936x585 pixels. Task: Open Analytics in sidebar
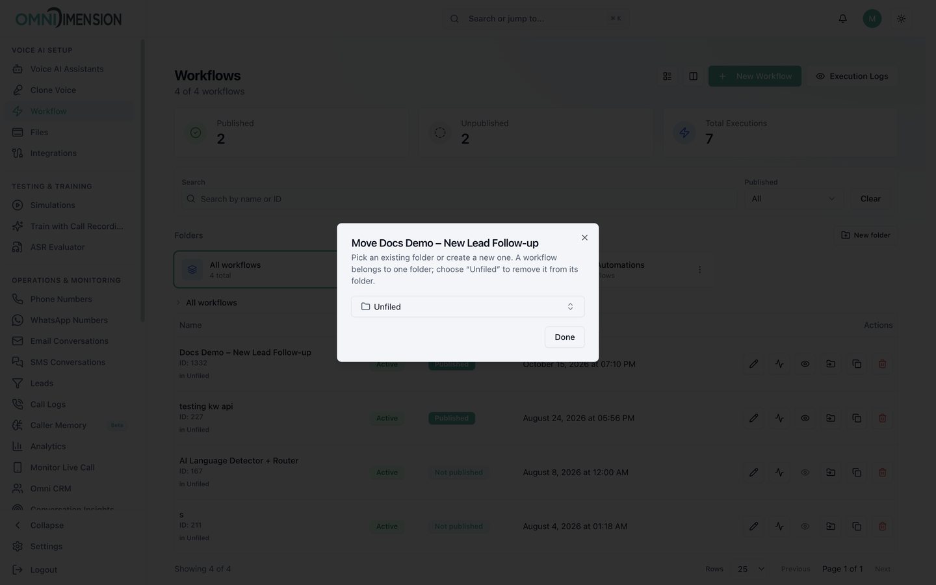(x=47, y=447)
